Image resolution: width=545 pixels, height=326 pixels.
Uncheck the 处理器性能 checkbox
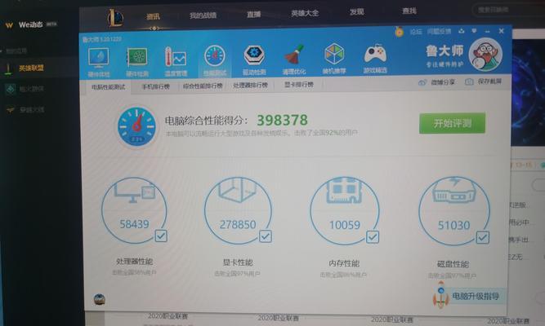[161, 236]
